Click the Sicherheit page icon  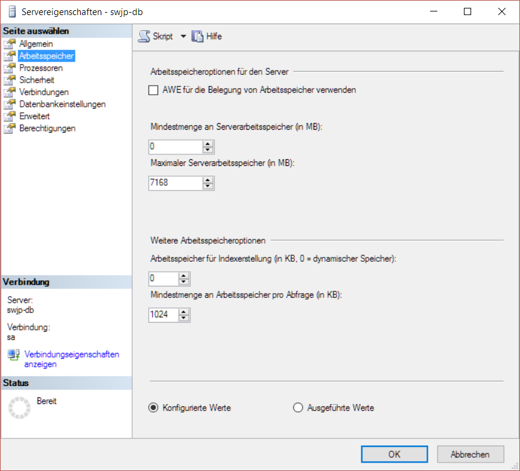9,80
